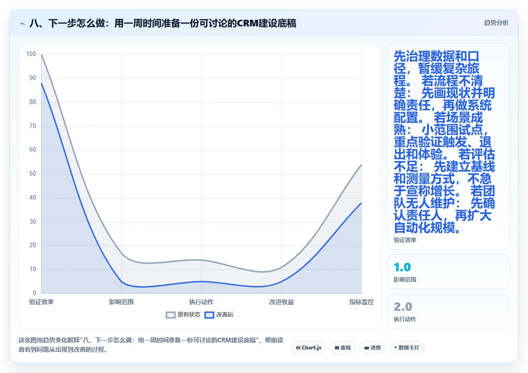Click the 指标监控 x-axis label
Screen dimensions: 528x373
click(361, 302)
